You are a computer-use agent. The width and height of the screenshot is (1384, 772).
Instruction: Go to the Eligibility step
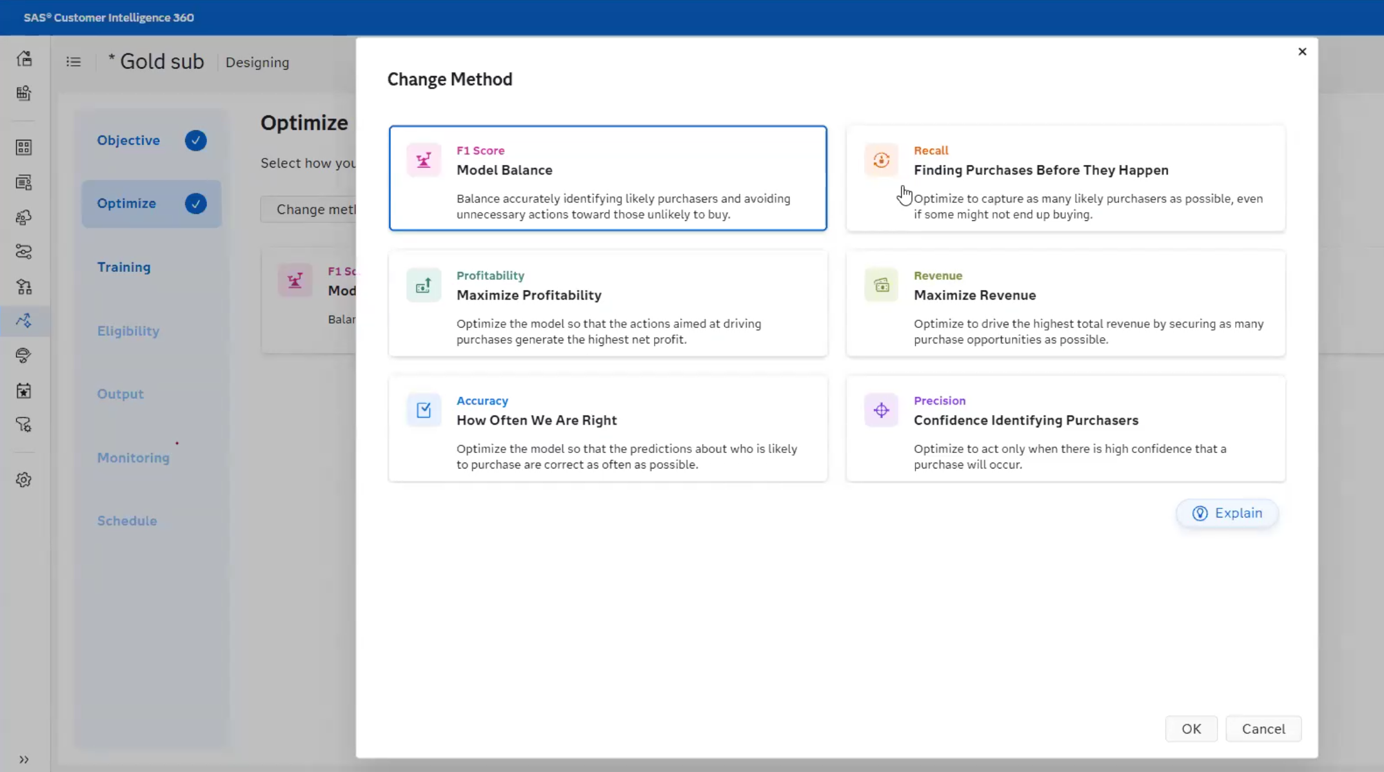pyautogui.click(x=128, y=331)
